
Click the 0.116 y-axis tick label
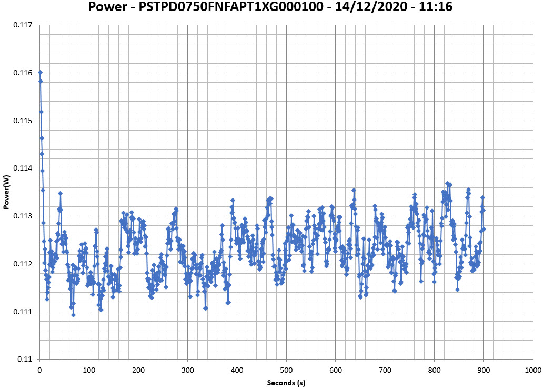point(24,73)
